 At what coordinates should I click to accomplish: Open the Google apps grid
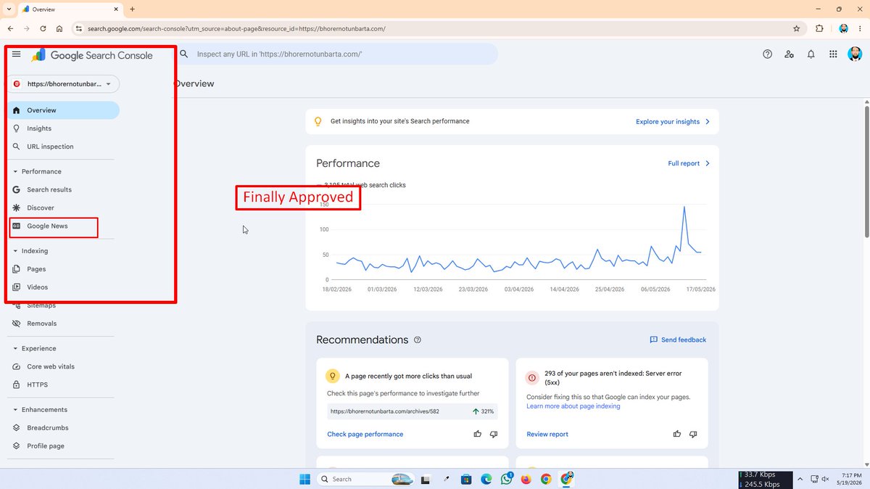coord(833,54)
